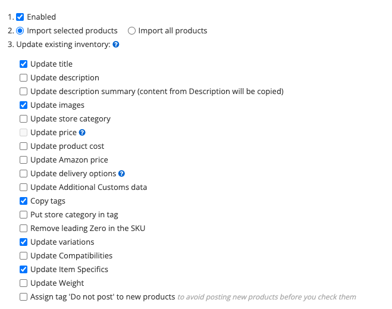Disable Update images checkbox
392x309 pixels.
point(24,105)
